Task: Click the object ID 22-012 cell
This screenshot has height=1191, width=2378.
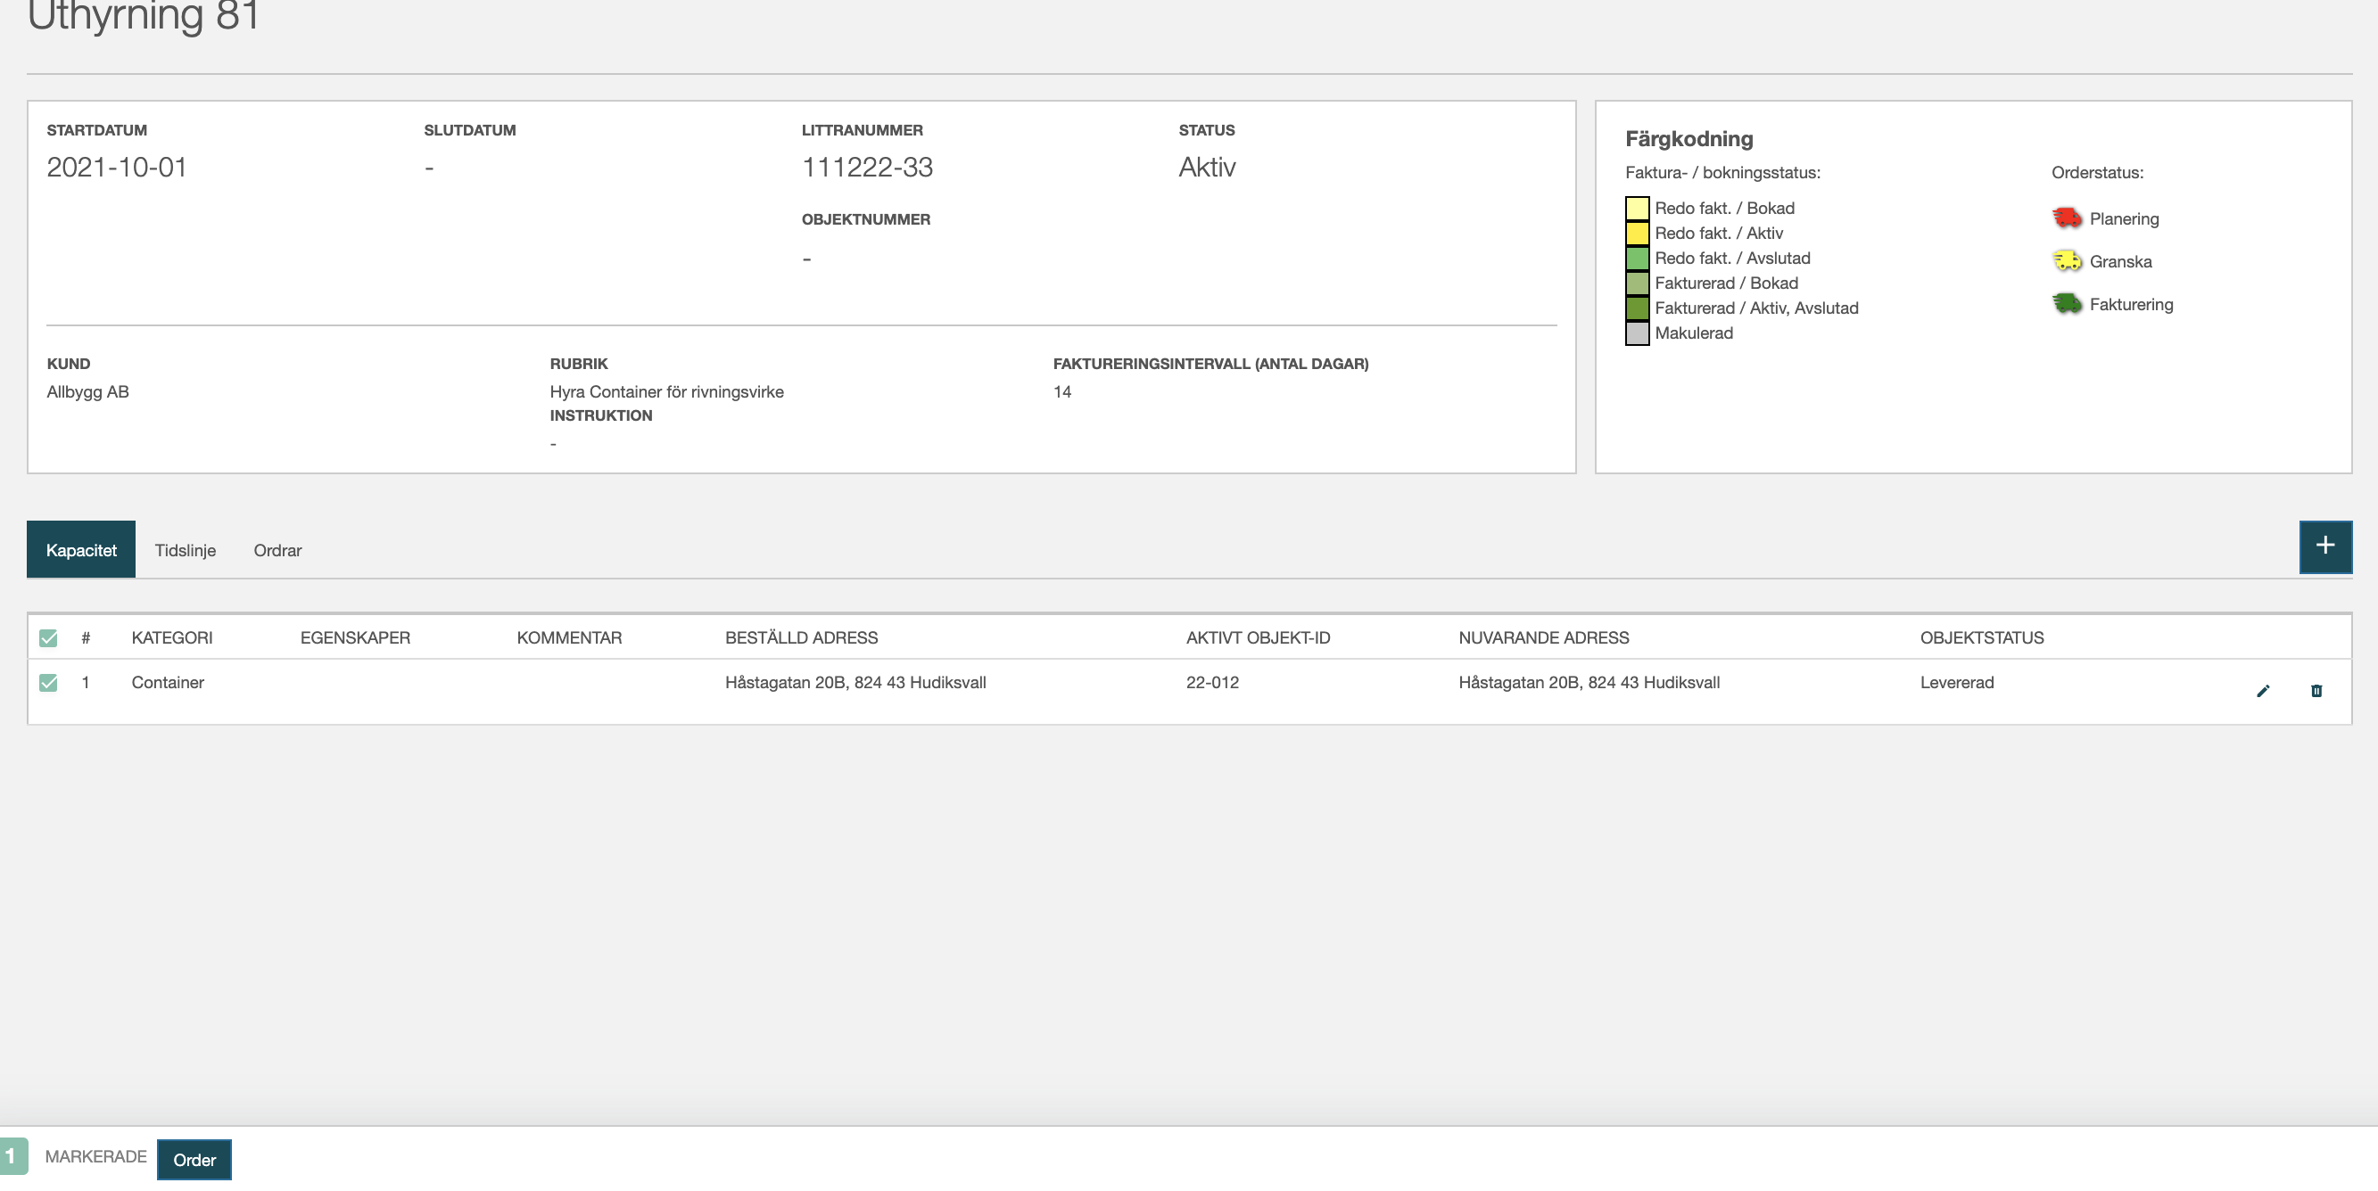Action: (x=1212, y=683)
